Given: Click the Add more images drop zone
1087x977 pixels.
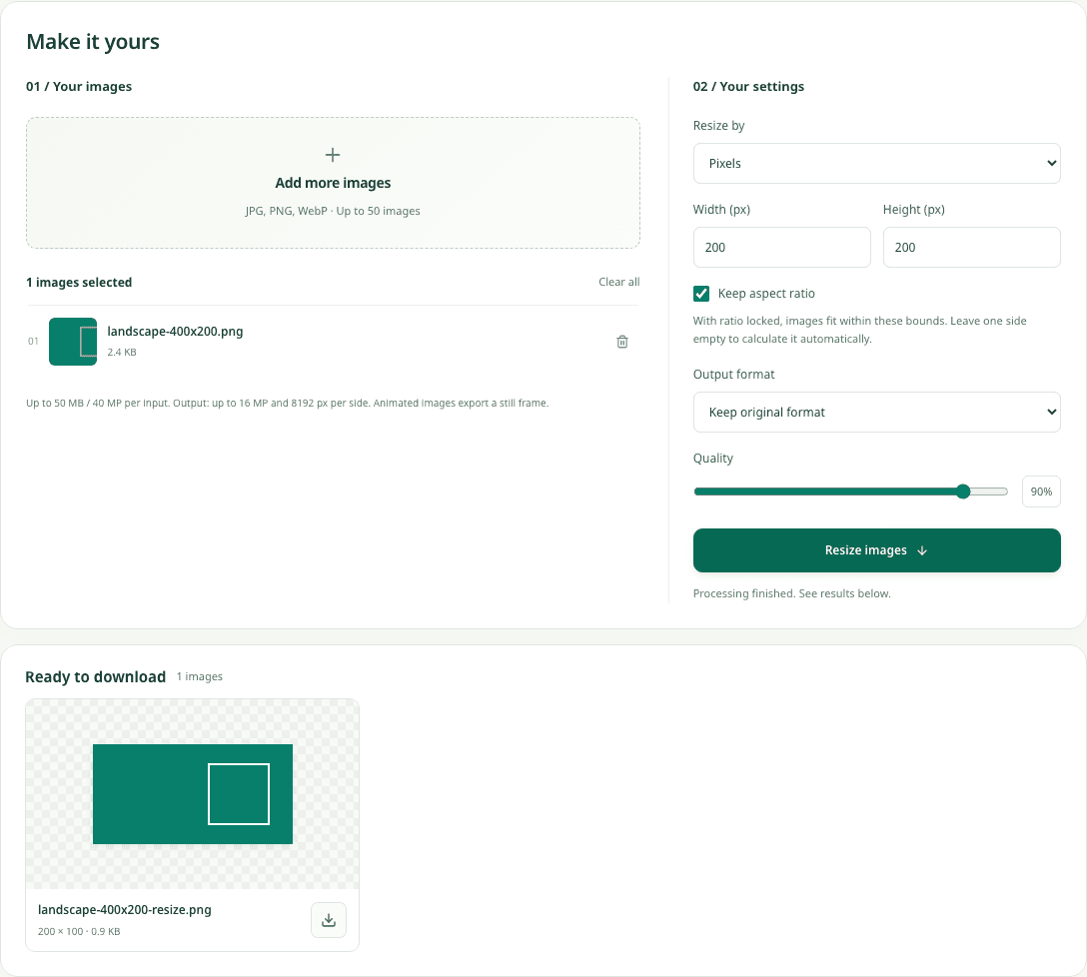Looking at the screenshot, I should click(333, 183).
